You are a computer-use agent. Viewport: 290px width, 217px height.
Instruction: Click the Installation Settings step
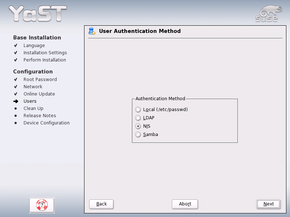point(45,53)
